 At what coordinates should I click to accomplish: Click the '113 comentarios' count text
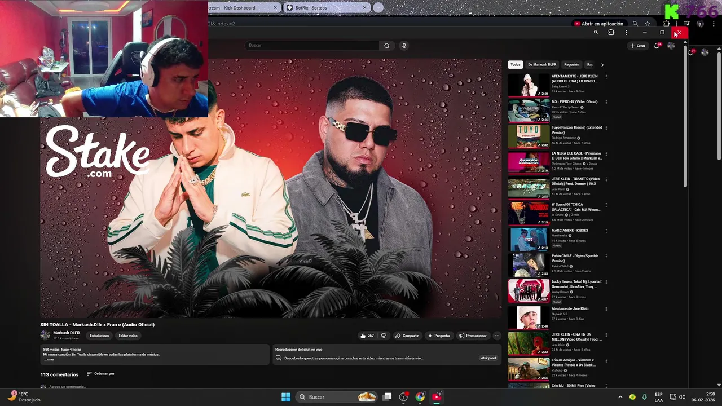(59, 374)
